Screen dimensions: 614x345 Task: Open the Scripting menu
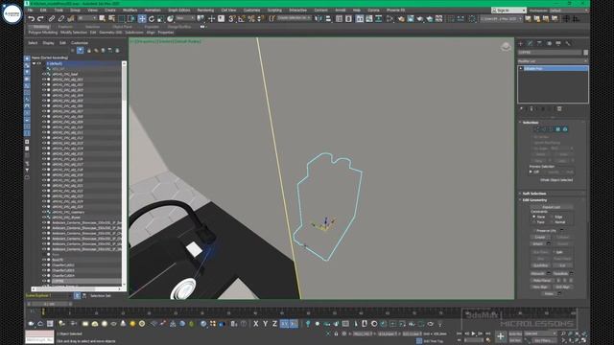274,11
